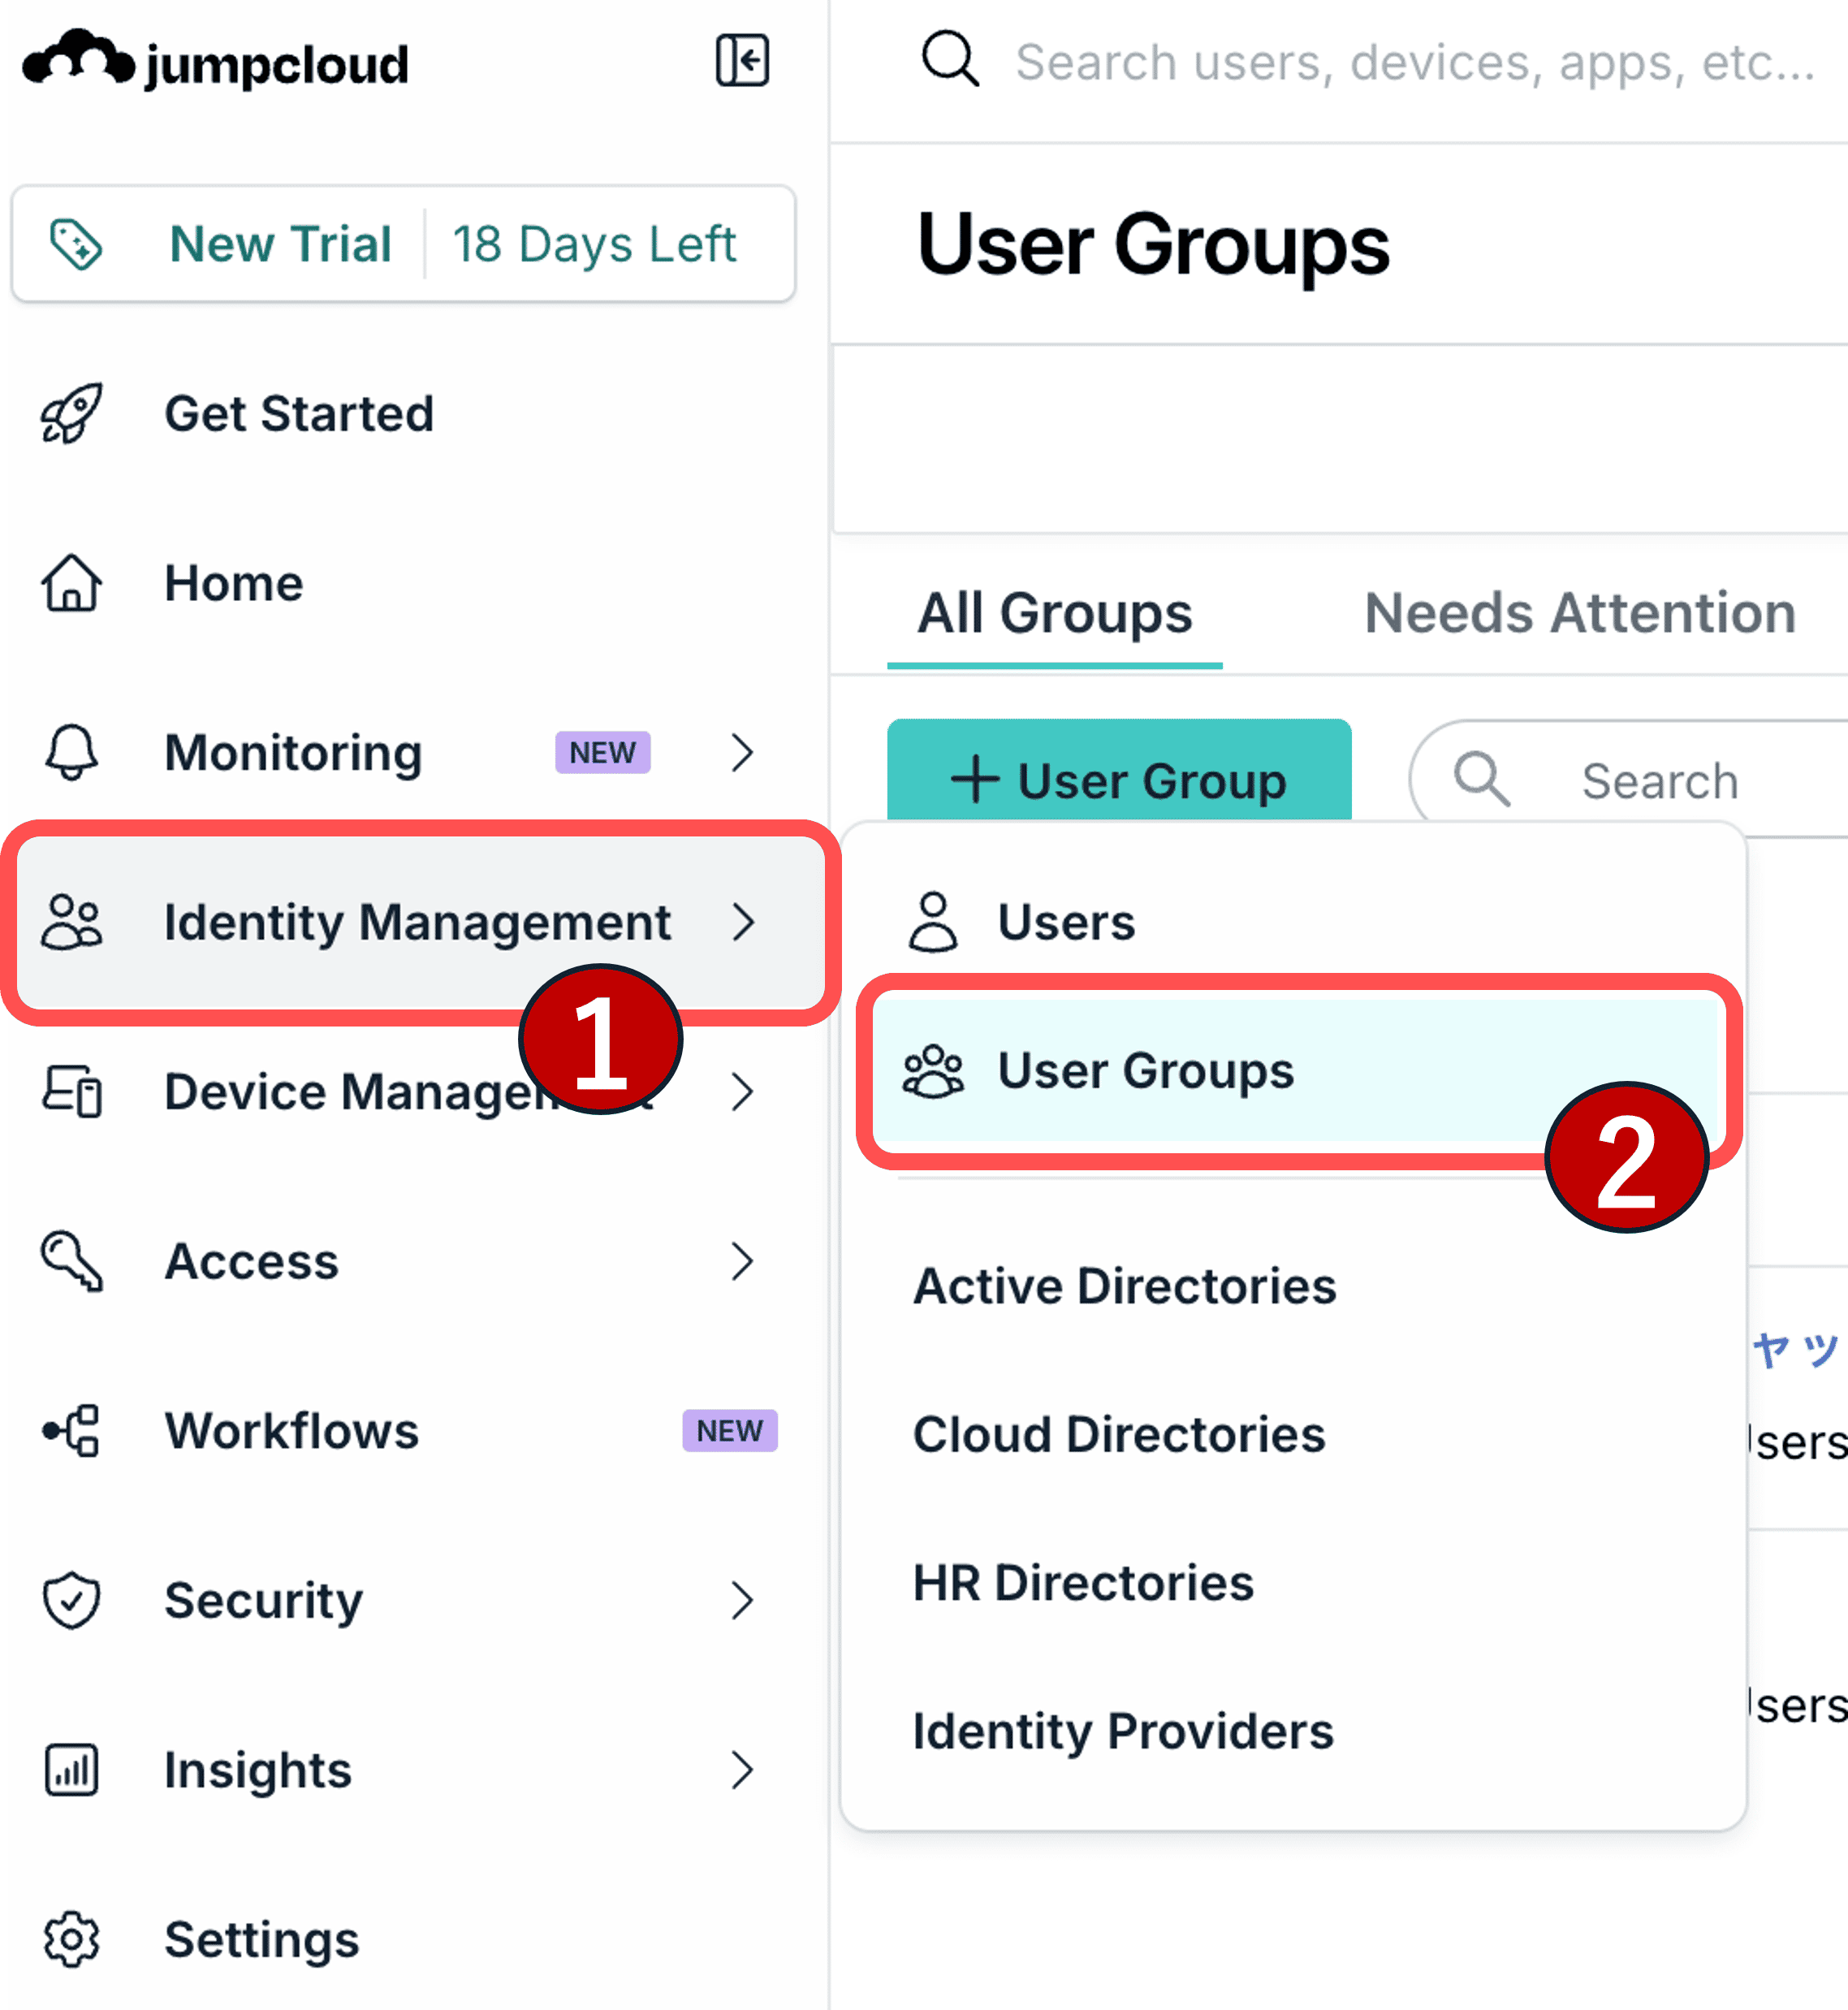Image resolution: width=1848 pixels, height=2010 pixels.
Task: Collapse the sidebar with the panel icon
Action: [x=742, y=61]
